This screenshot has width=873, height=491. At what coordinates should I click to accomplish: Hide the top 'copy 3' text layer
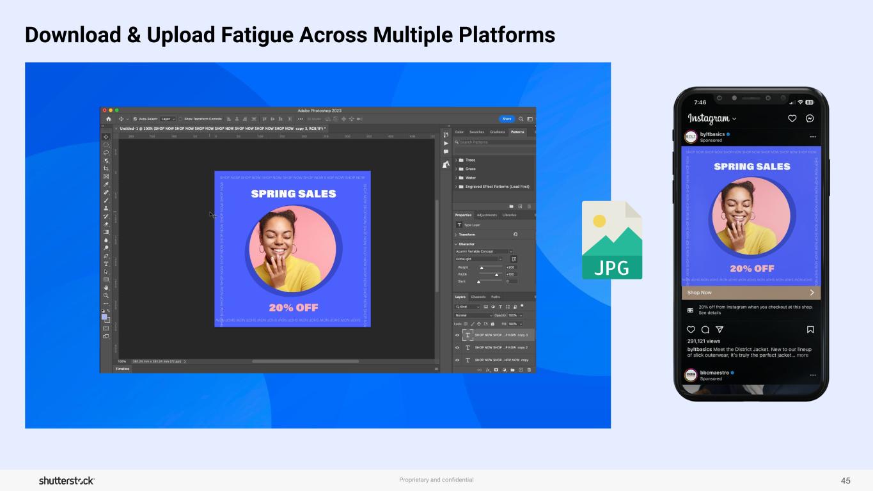pyautogui.click(x=457, y=335)
